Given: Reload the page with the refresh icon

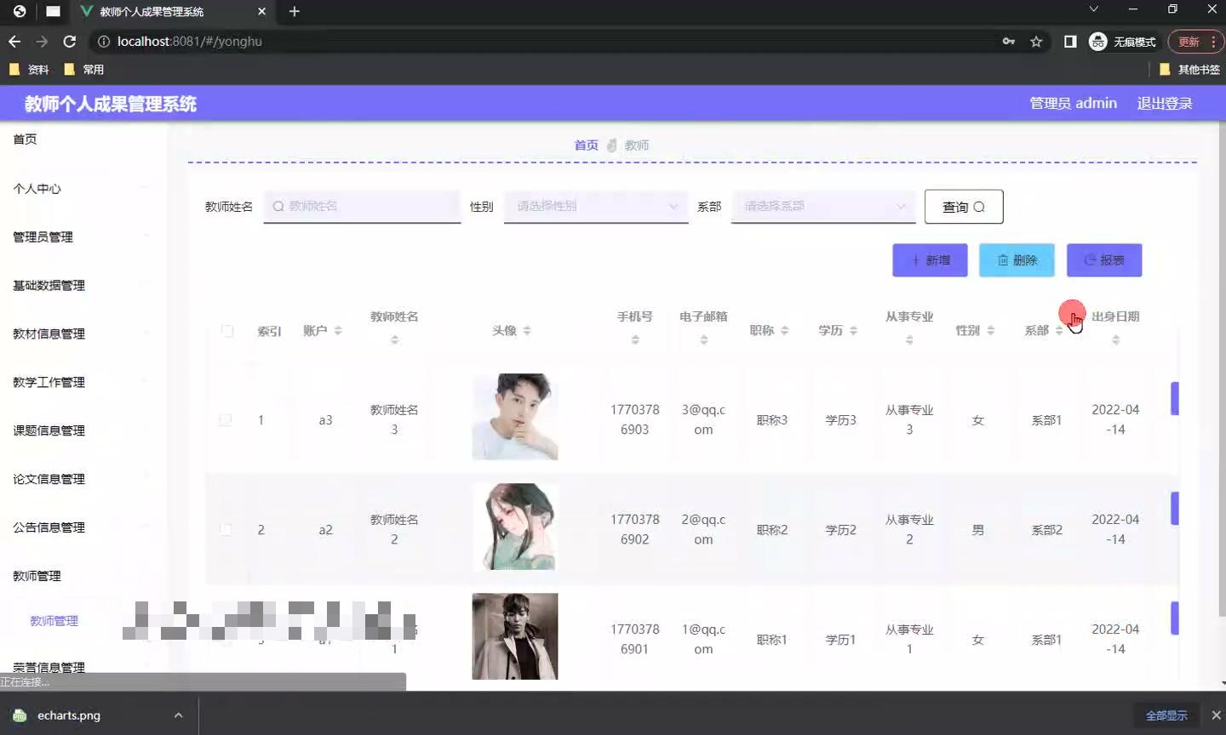Looking at the screenshot, I should (70, 41).
